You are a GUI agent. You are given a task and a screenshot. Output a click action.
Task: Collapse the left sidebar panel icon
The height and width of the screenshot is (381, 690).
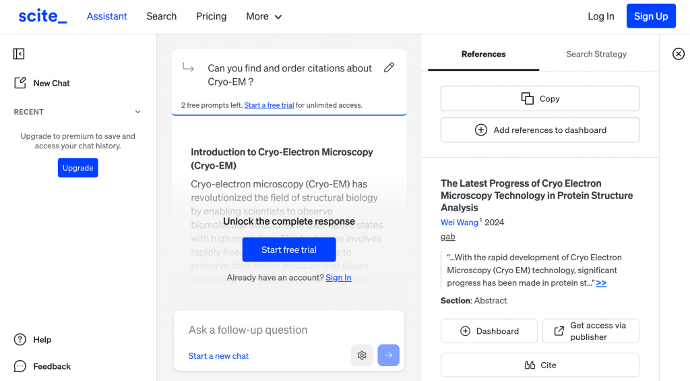click(19, 54)
